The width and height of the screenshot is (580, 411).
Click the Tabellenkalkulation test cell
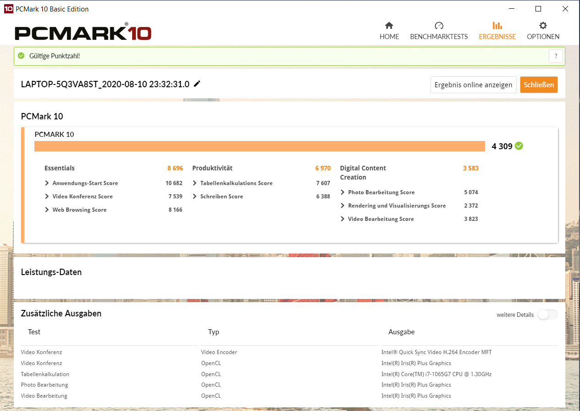coord(45,374)
